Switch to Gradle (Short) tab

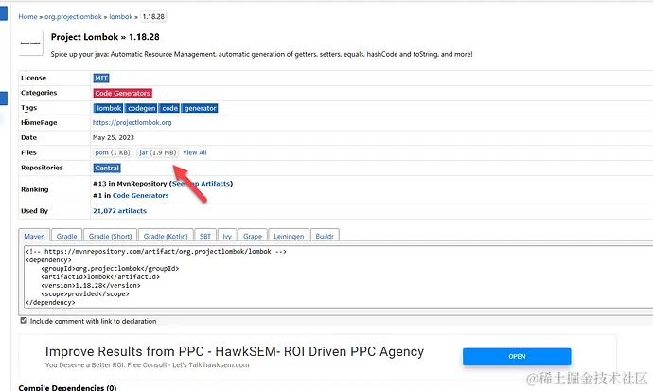point(110,236)
